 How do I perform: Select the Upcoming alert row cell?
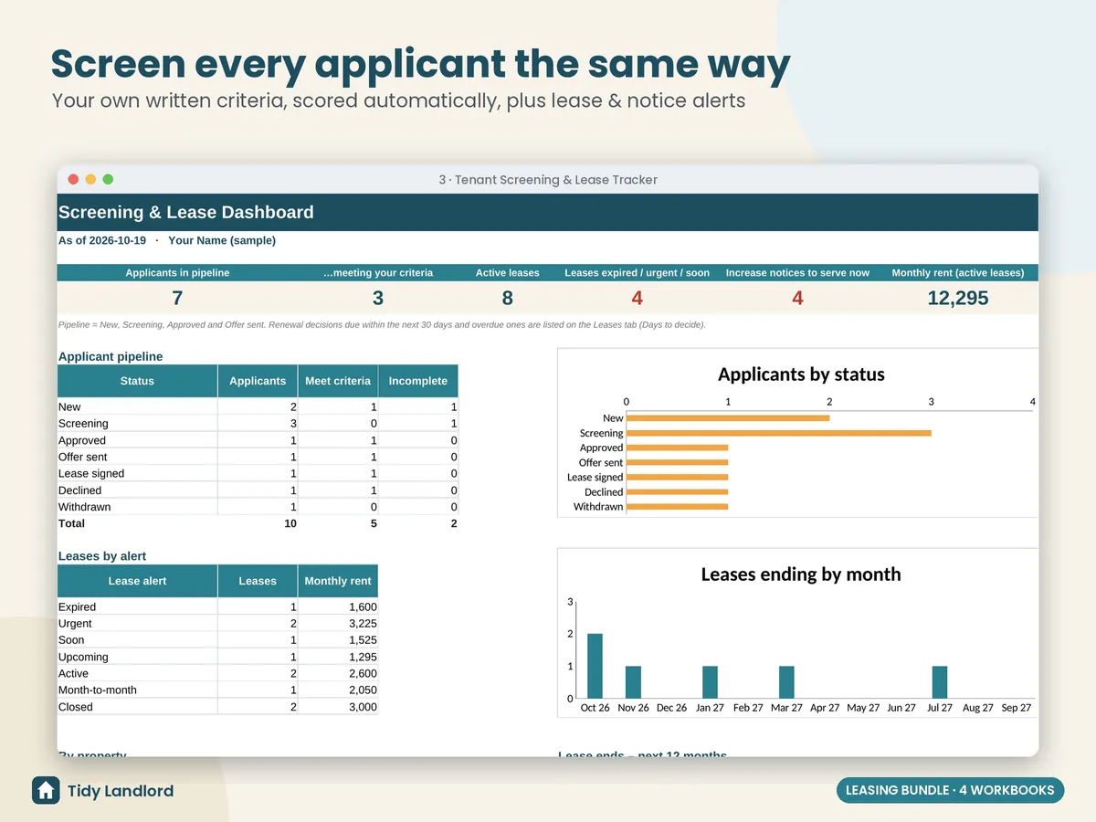pos(137,657)
